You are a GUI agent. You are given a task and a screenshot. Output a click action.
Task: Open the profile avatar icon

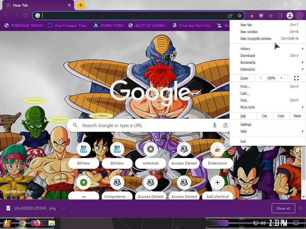(290, 16)
